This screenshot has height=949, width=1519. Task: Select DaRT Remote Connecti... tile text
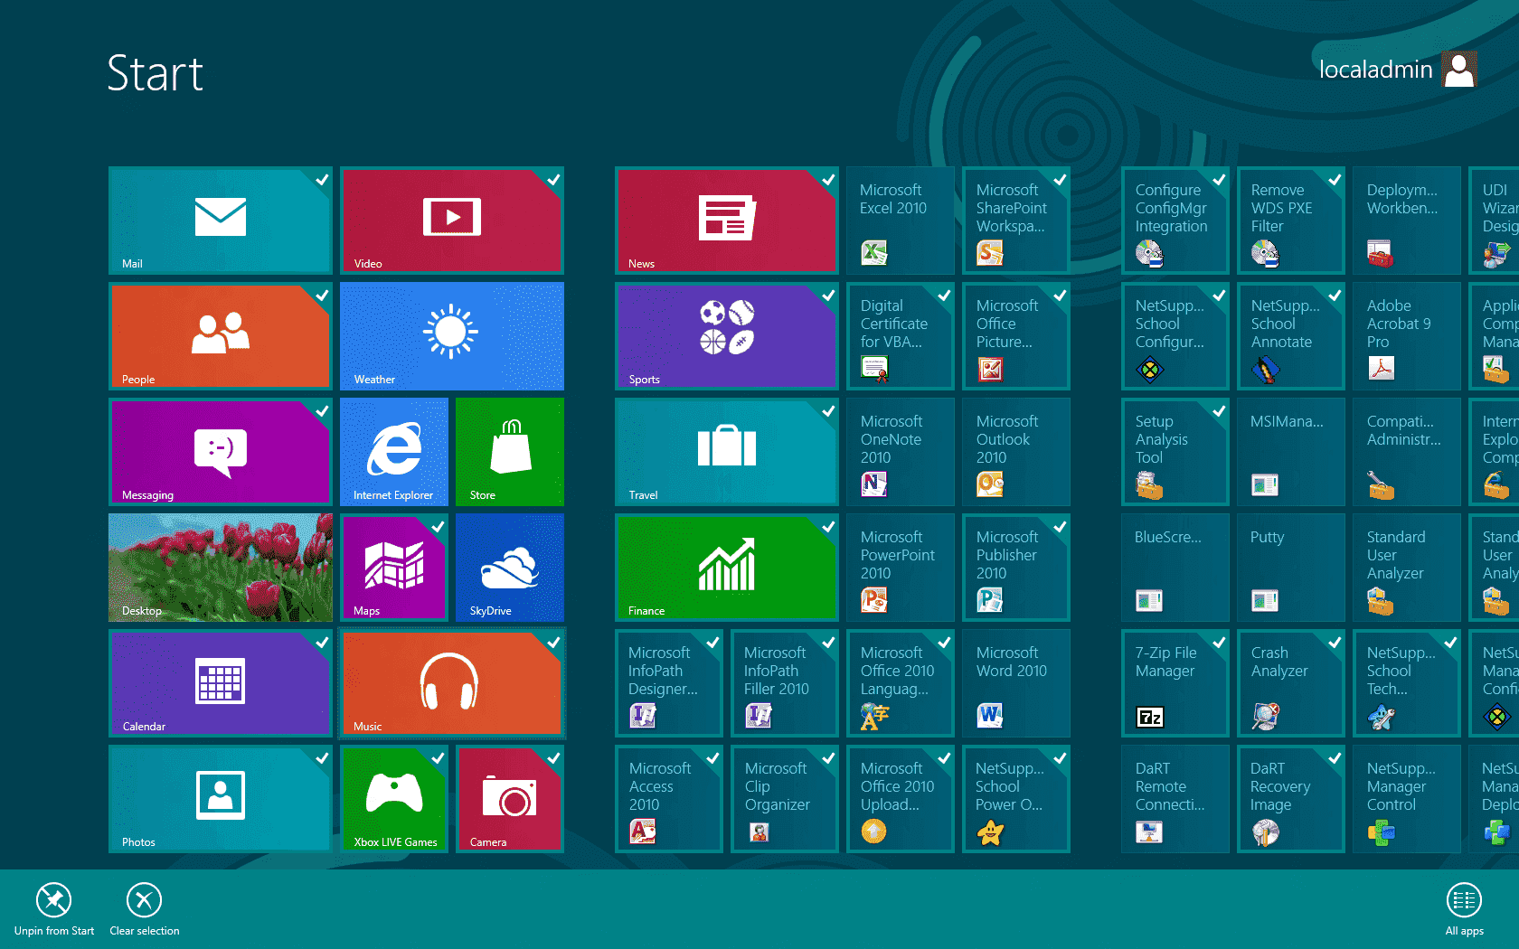[x=1170, y=786]
